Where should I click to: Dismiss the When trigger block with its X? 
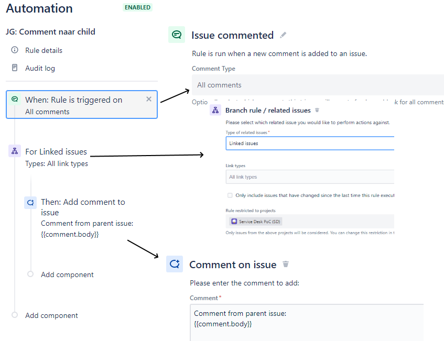[148, 99]
